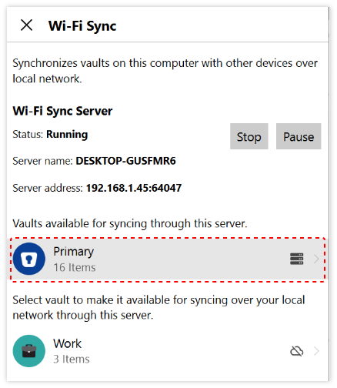Screen dimensions: 337x388
Task: Select the Primary vault name
Action: (74, 252)
